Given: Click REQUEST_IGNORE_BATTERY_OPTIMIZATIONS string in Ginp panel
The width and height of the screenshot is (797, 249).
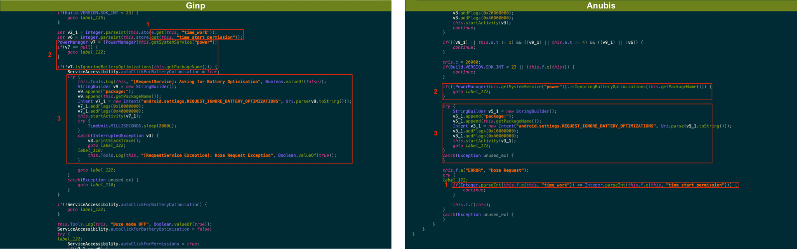Looking at the screenshot, I should coord(211,101).
